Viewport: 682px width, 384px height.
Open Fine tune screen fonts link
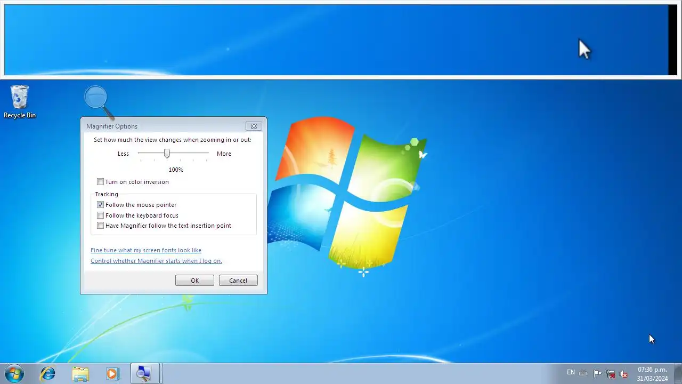146,250
